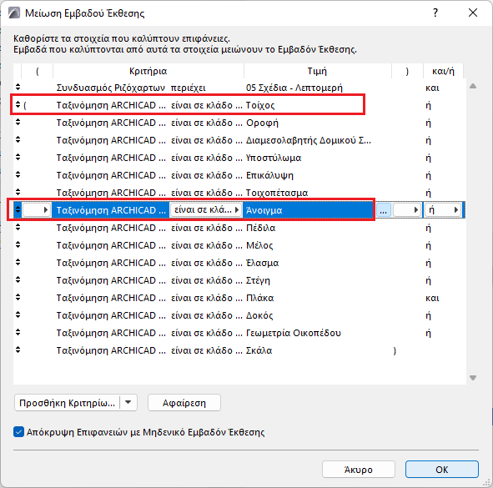
Task: Open the 'είναι σε κλά...' operator dropdown
Action: click(x=206, y=209)
